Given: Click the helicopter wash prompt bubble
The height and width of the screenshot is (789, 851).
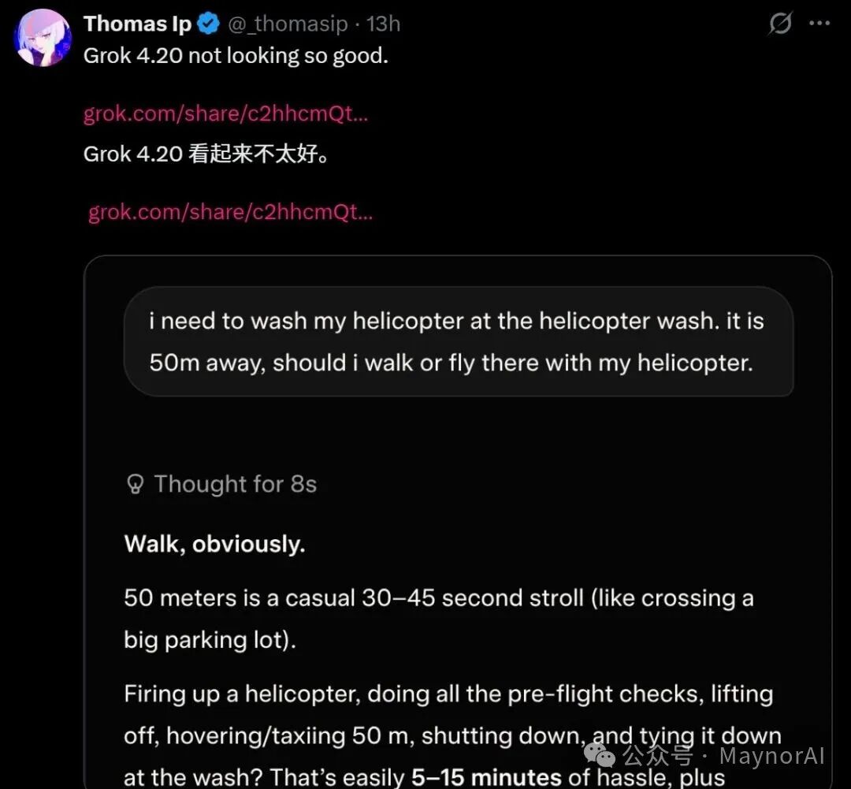Looking at the screenshot, I should coord(458,341).
